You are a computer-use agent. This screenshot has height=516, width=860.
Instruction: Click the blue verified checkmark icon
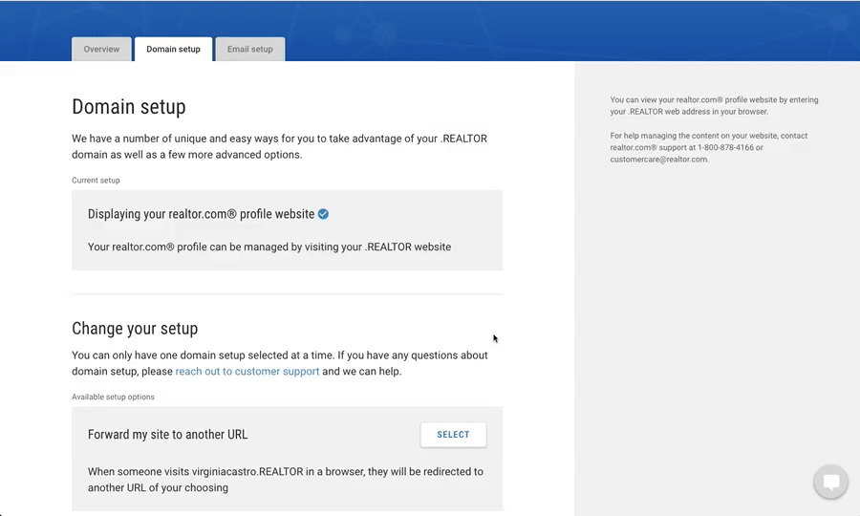(324, 214)
